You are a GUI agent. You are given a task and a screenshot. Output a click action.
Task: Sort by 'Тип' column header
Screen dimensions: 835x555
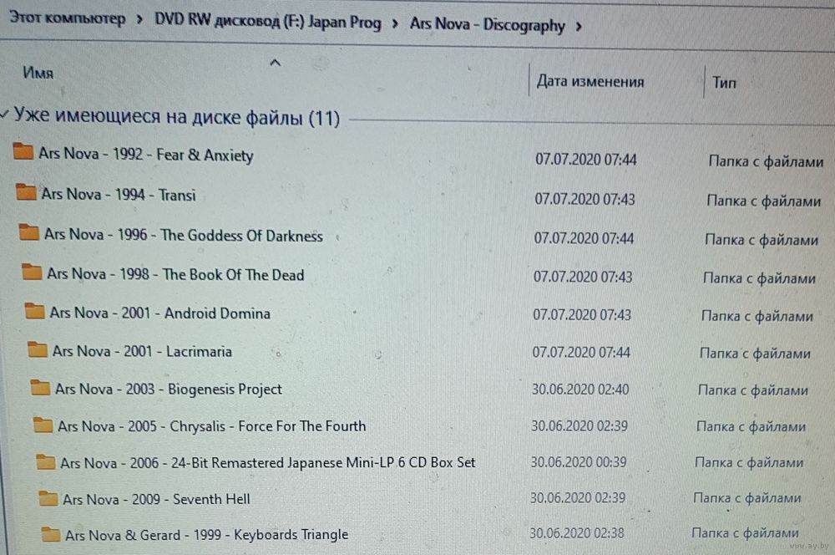tap(724, 83)
